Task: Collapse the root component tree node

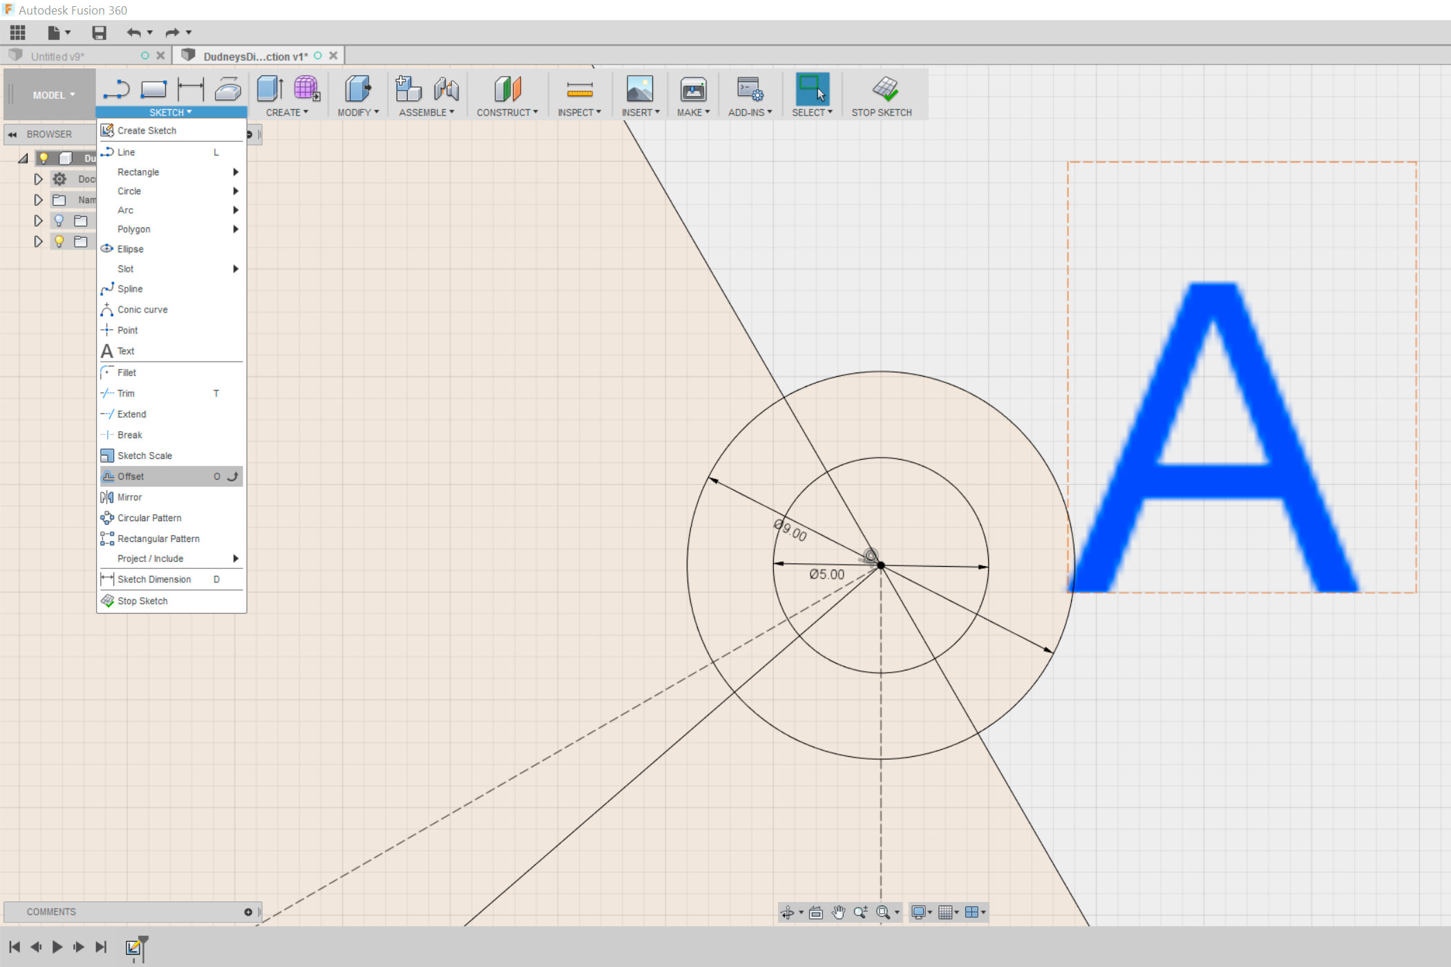Action: click(23, 158)
